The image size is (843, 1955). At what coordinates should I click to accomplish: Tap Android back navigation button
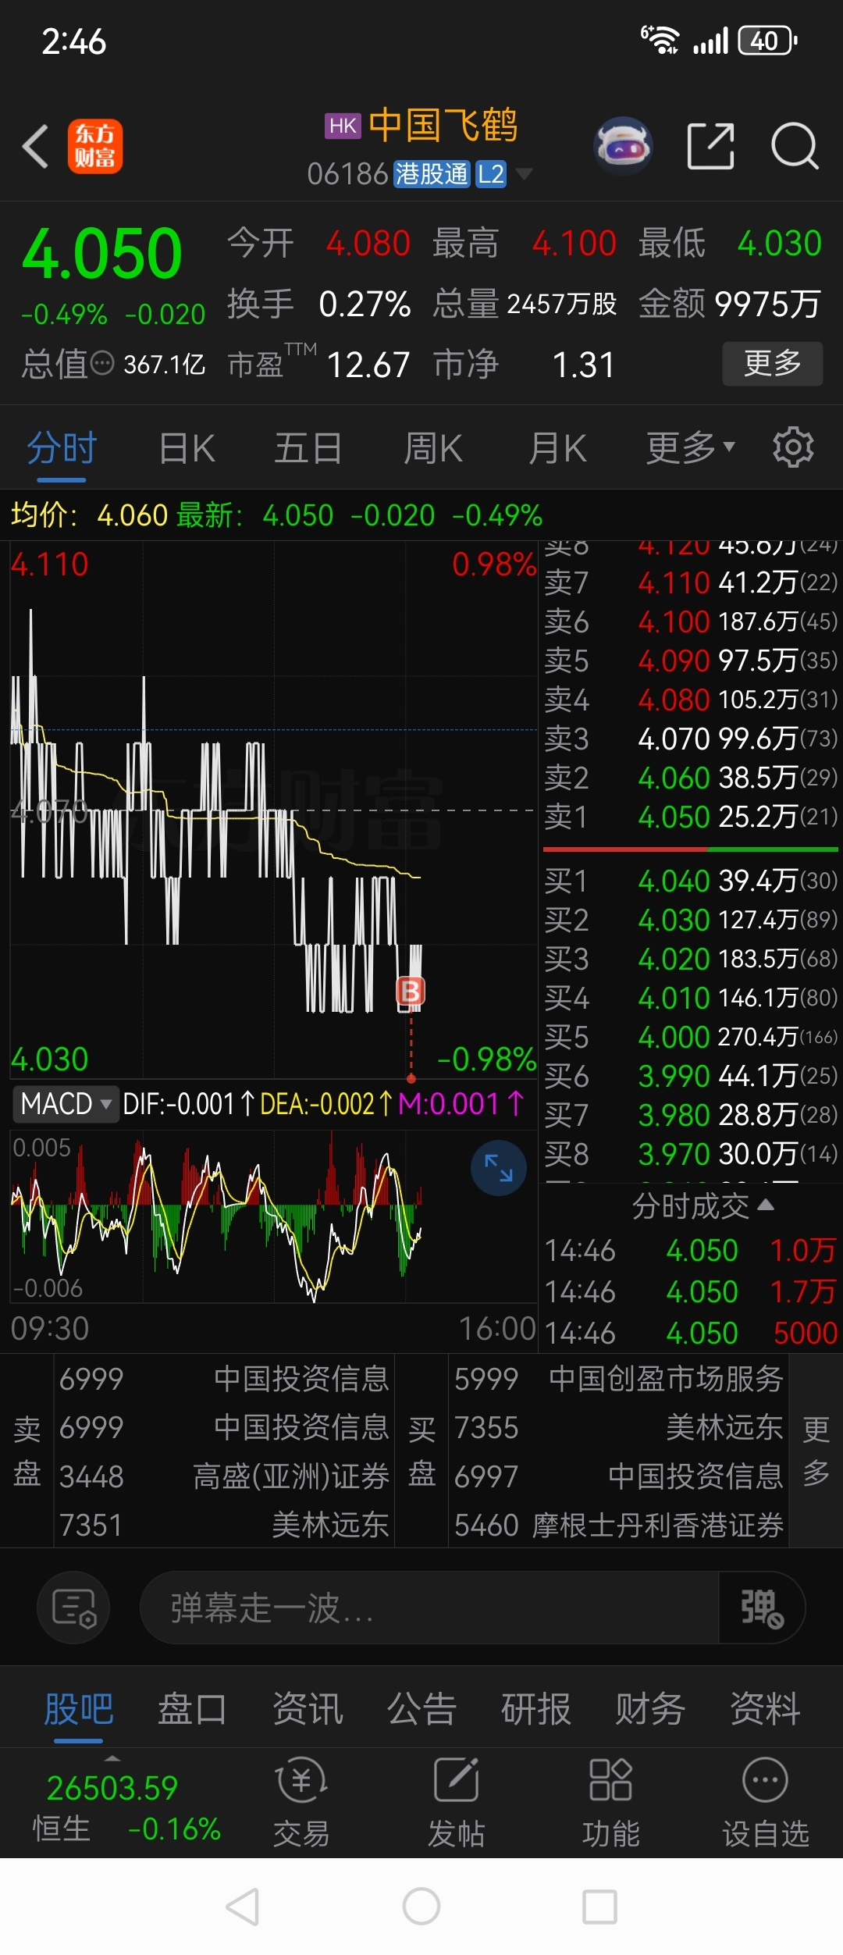point(243,1907)
